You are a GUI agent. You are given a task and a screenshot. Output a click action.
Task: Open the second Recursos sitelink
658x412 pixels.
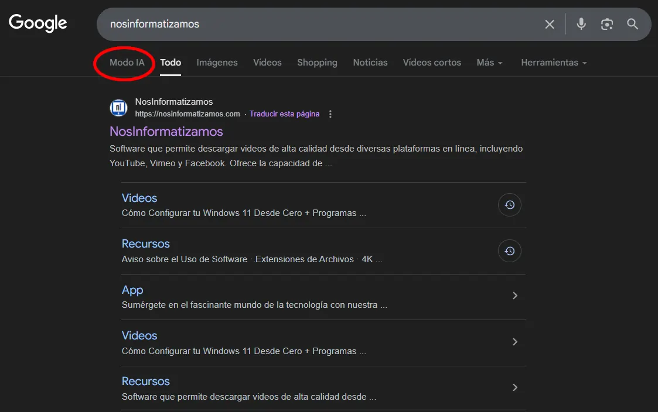click(146, 382)
